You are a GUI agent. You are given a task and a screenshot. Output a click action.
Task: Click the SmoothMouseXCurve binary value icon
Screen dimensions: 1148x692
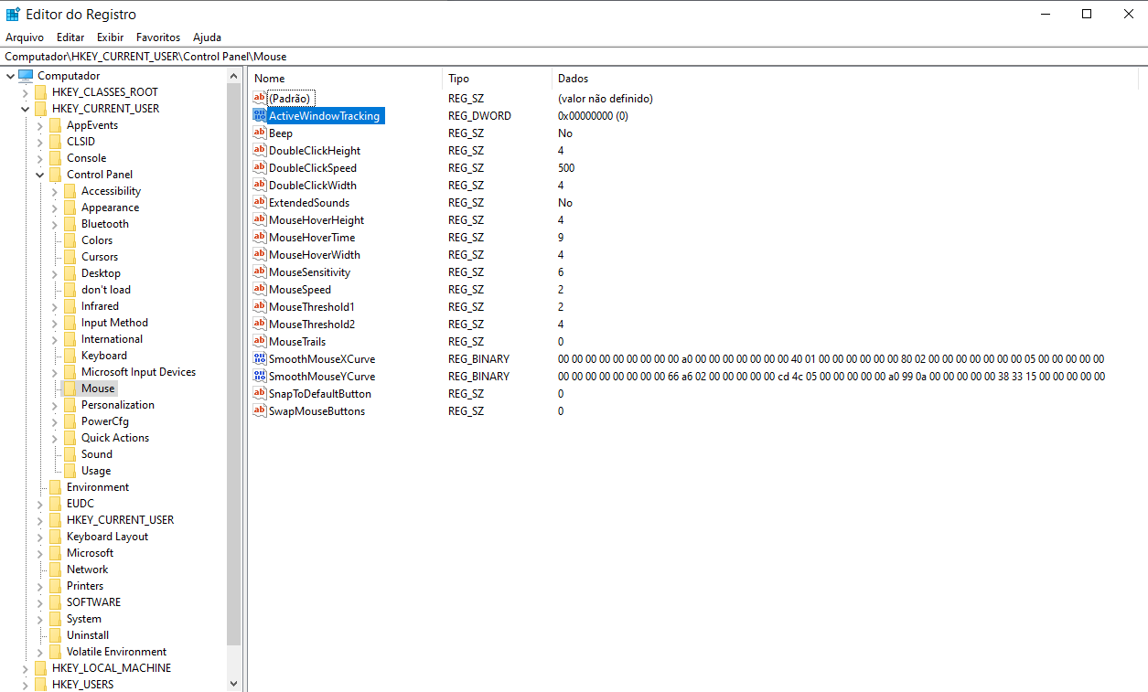(x=260, y=359)
